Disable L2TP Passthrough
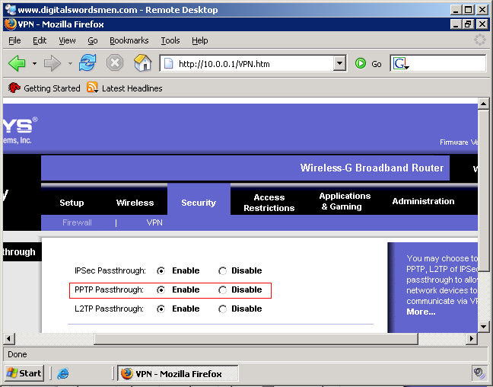The width and height of the screenshot is (493, 387). coord(223,309)
